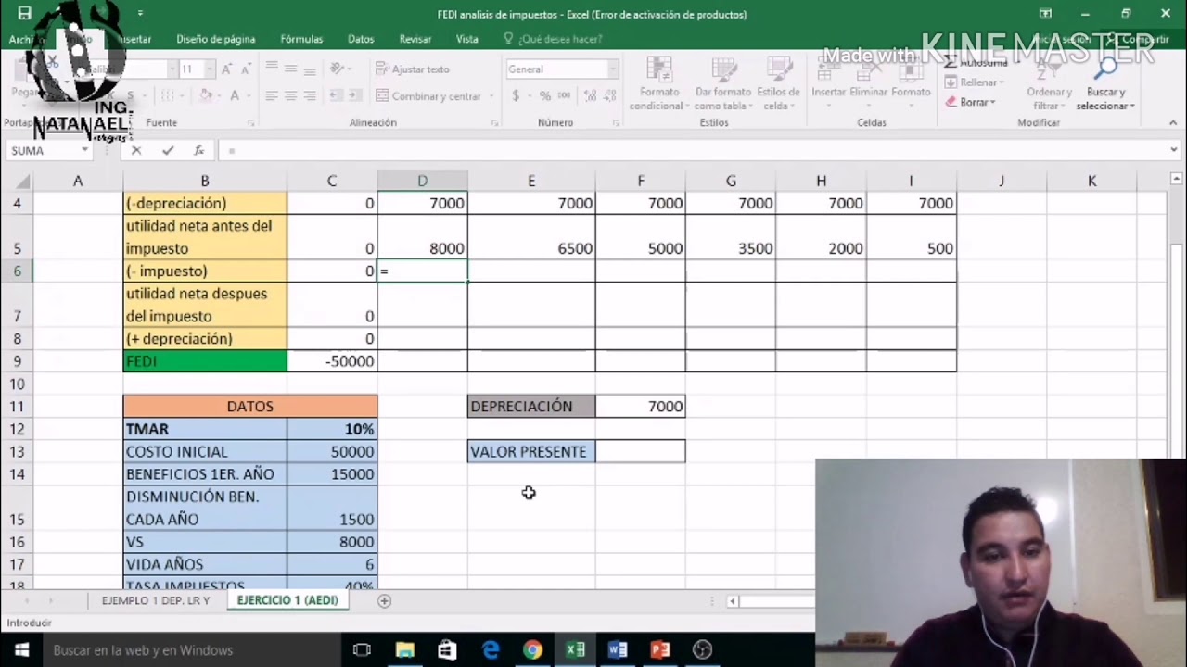The image size is (1187, 667).
Task: Open the Diseño de página tab
Action: tap(215, 39)
